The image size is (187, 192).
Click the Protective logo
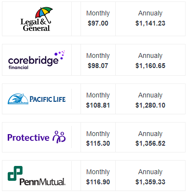(x=37, y=137)
